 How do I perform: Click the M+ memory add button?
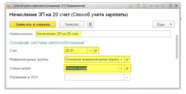coord(157,6)
